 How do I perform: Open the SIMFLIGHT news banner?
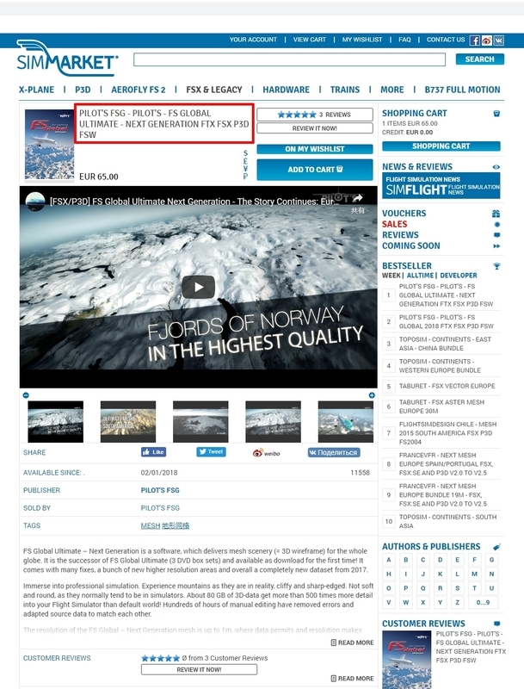441,185
